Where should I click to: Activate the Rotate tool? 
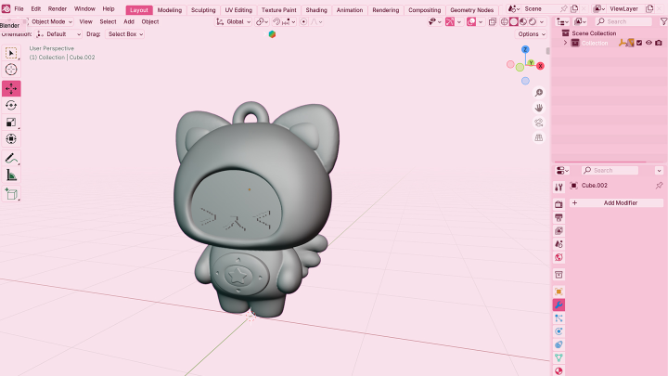coord(11,105)
